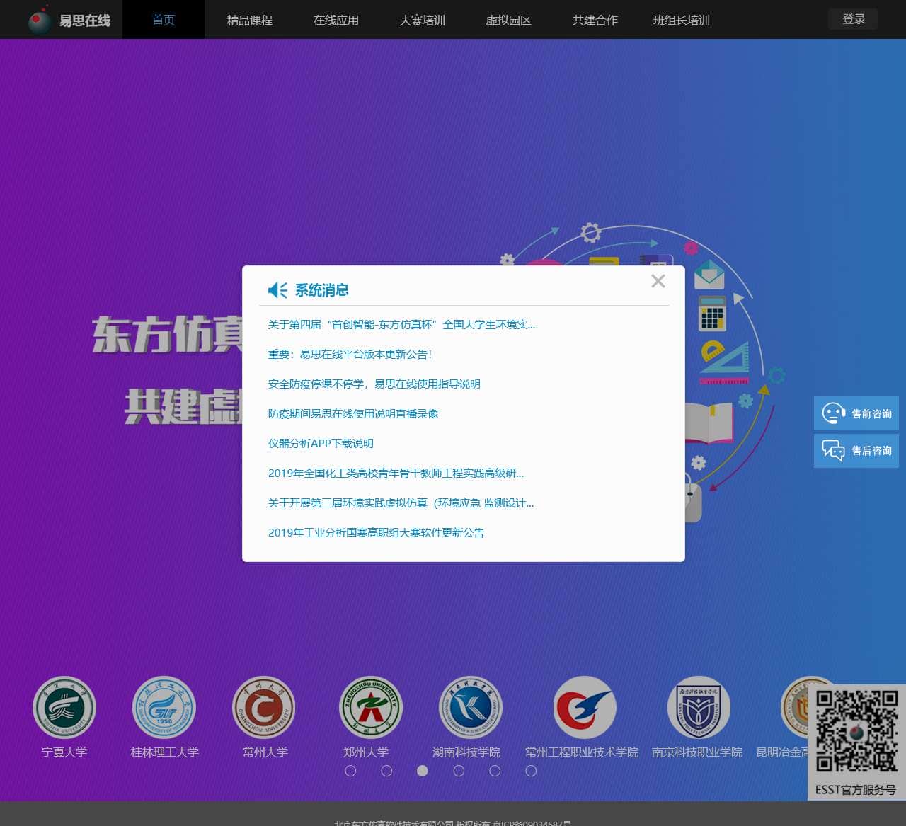Click the 郑州大学 text label
The image size is (906, 826).
point(366,752)
